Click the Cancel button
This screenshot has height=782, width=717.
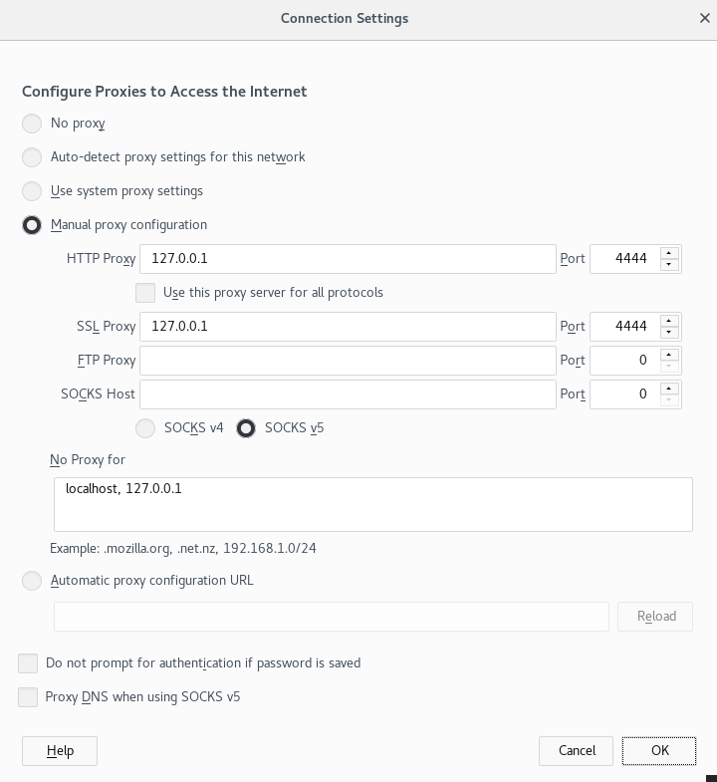[577, 750]
